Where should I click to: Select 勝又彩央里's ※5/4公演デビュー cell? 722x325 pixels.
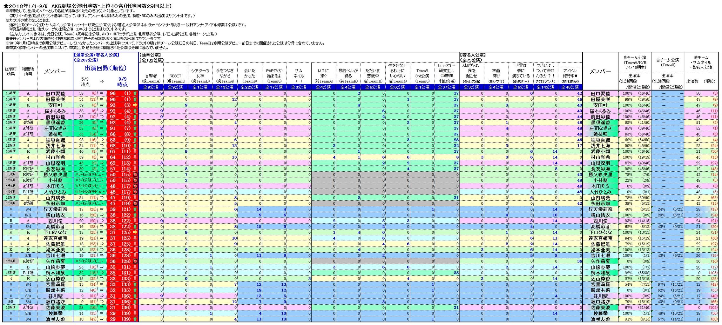point(90,175)
